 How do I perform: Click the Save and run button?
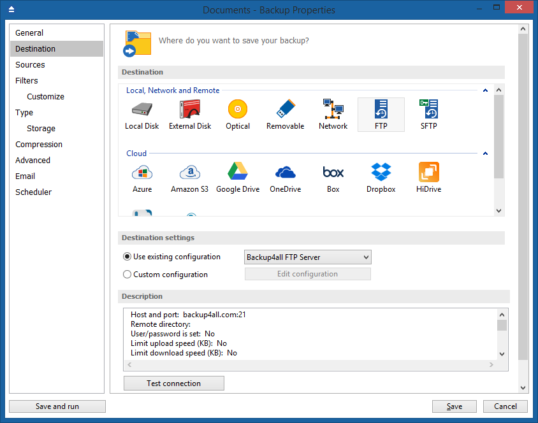(57, 406)
